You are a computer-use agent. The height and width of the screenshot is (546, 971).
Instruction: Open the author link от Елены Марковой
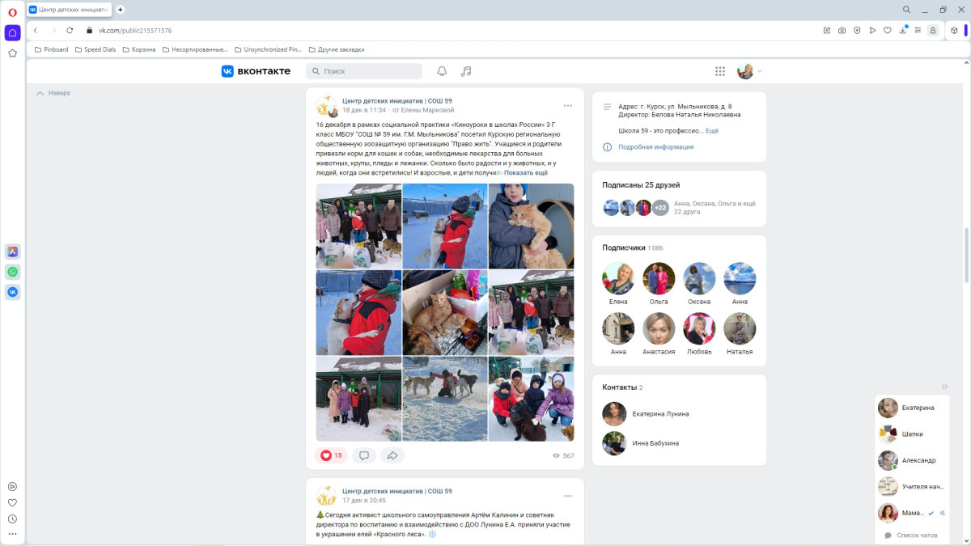click(x=423, y=110)
